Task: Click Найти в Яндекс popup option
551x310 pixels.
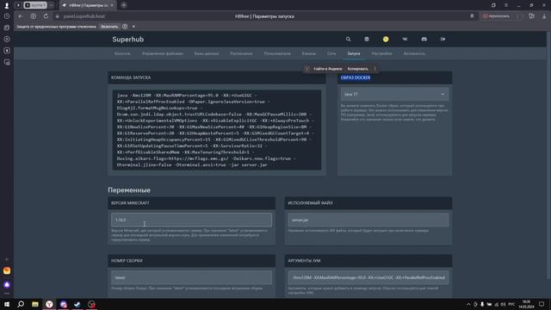Action: 327,69
